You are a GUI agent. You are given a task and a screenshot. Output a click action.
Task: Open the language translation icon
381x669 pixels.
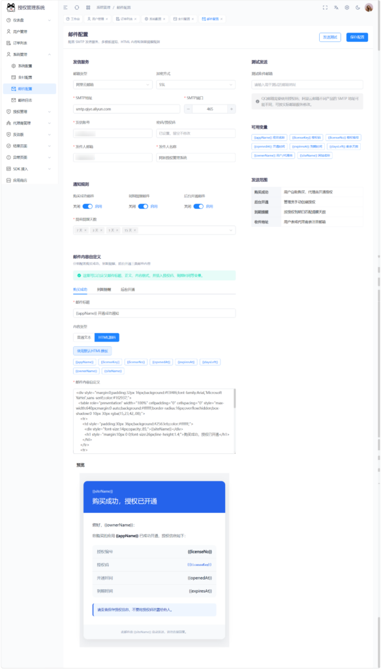point(336,7)
